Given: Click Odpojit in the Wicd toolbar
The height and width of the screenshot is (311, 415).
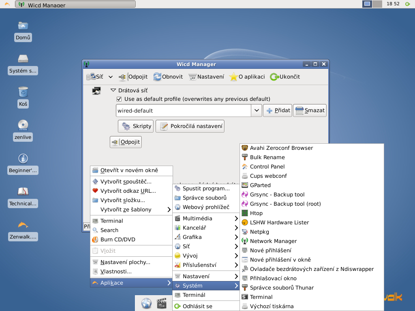Looking at the screenshot, I should tap(133, 77).
